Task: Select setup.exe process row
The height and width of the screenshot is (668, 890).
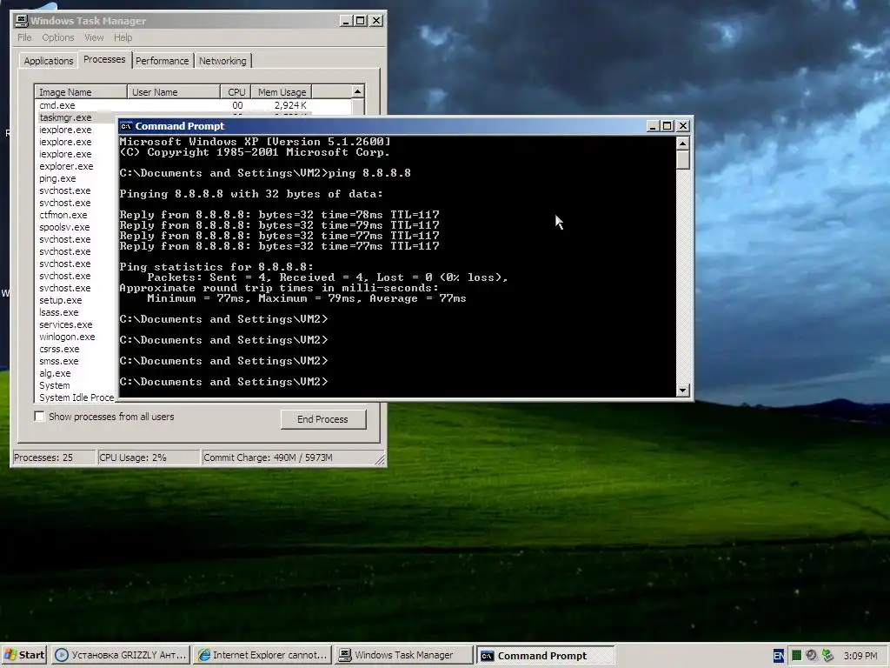Action: [76, 300]
